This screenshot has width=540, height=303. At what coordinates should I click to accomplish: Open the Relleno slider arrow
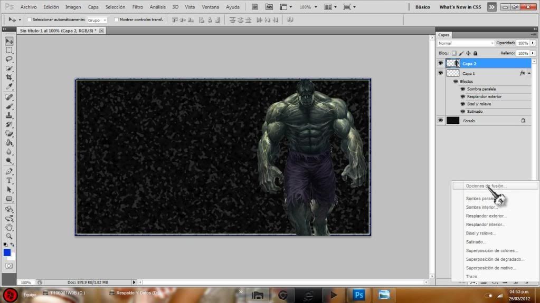click(533, 53)
